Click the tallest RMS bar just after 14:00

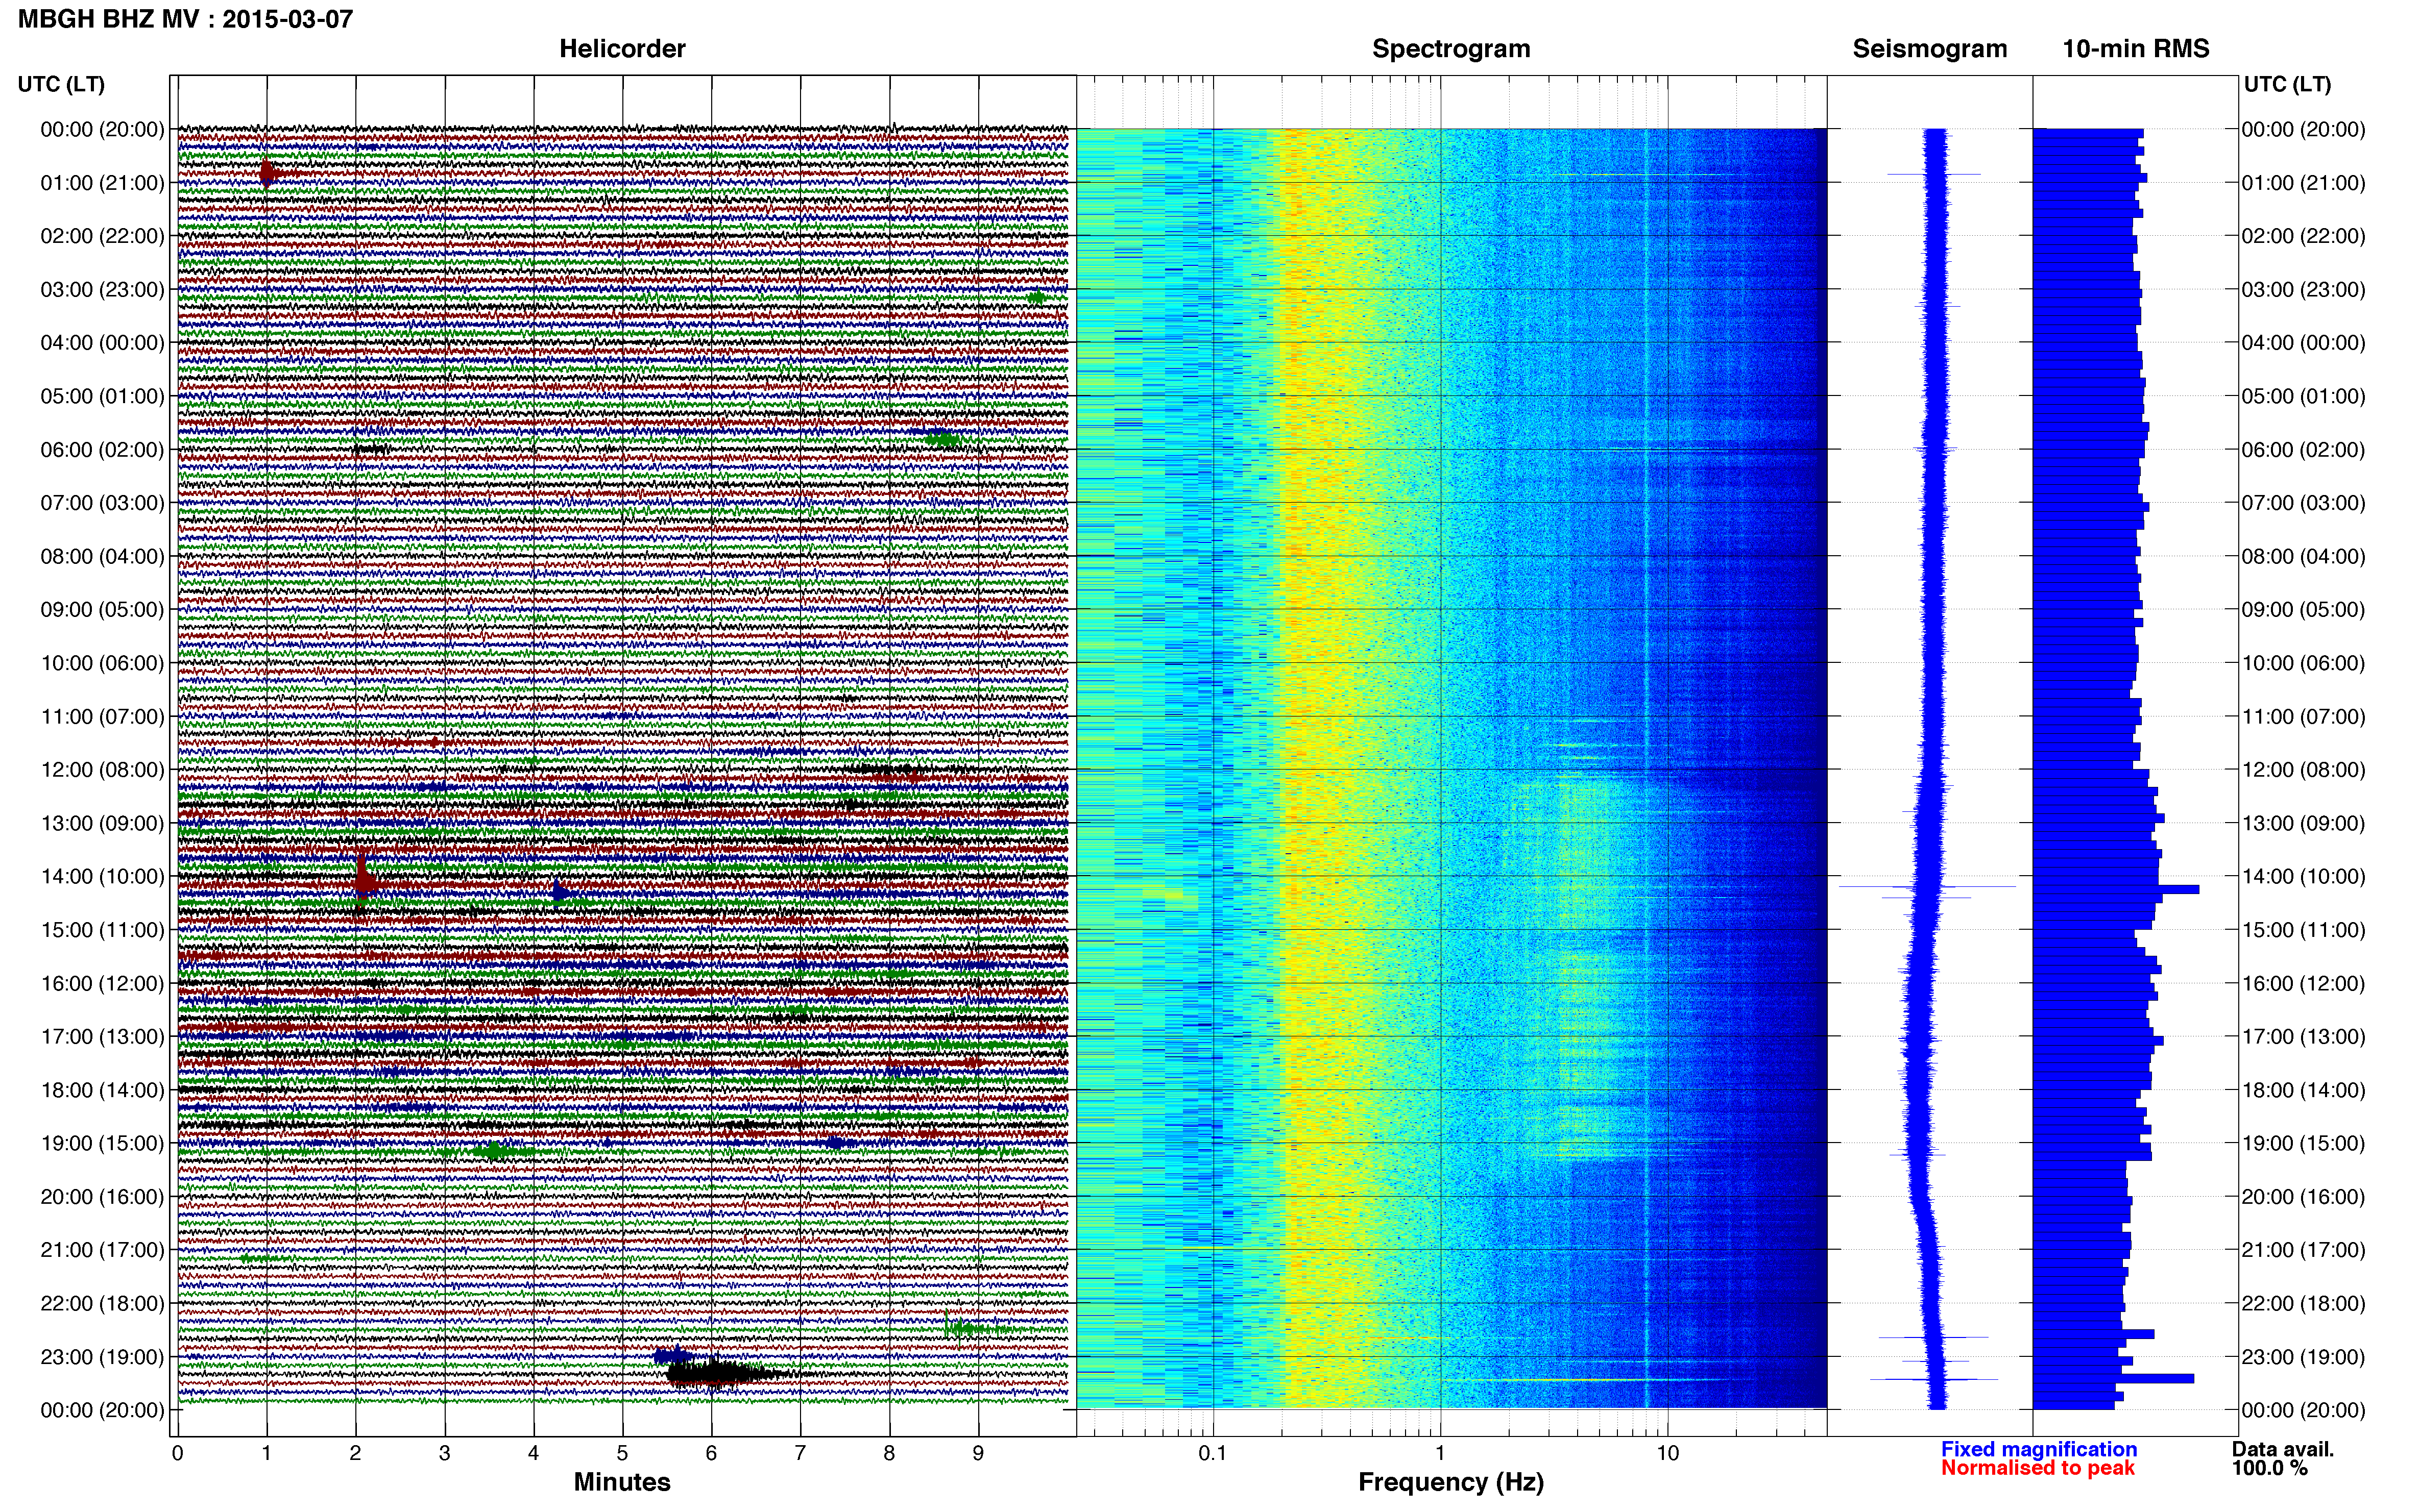click(2116, 889)
